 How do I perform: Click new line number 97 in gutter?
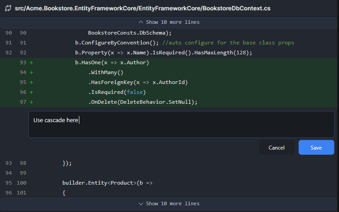23,102
